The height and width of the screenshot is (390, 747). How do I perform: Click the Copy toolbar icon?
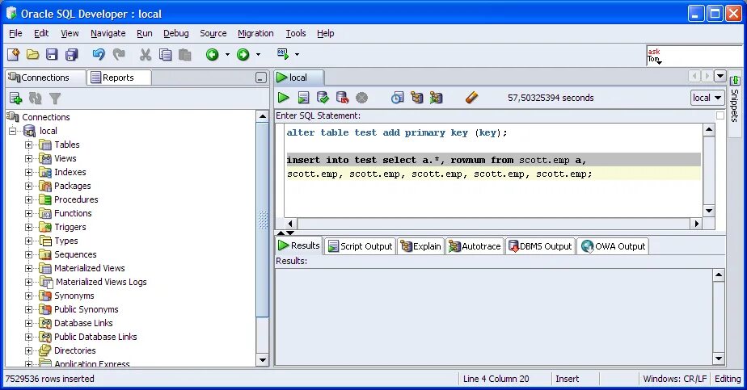[165, 55]
